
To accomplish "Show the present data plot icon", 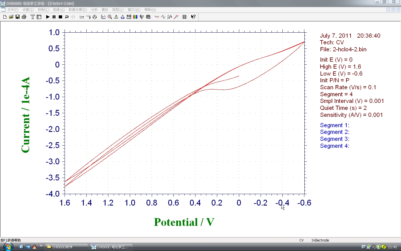I will [x=103, y=17].
